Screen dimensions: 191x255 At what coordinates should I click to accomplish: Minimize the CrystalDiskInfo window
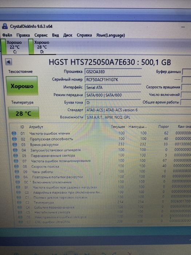(183, 27)
